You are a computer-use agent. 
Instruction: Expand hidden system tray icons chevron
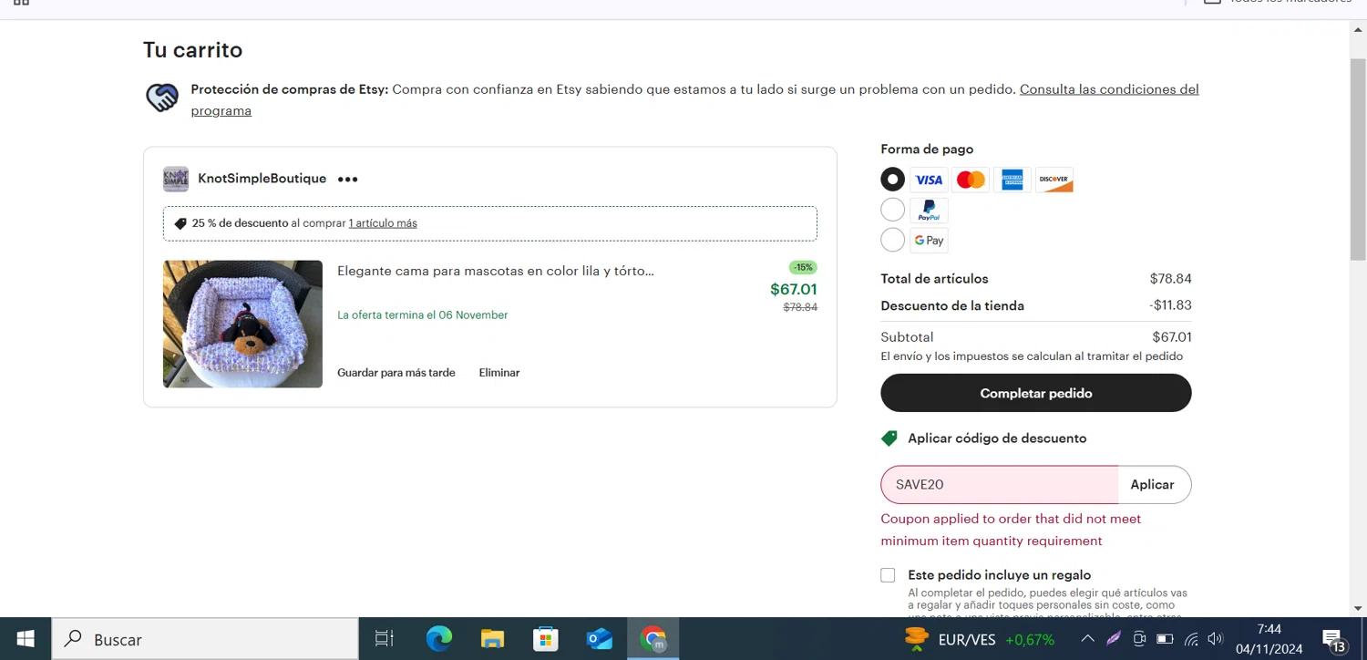(x=1087, y=639)
